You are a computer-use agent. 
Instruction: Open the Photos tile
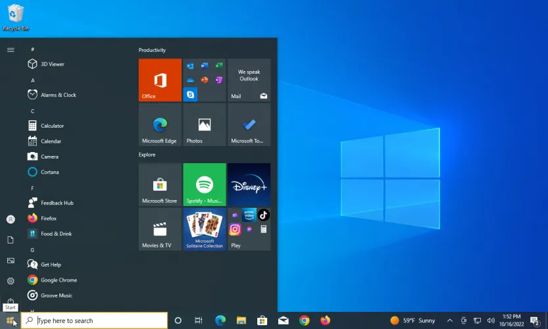205,124
